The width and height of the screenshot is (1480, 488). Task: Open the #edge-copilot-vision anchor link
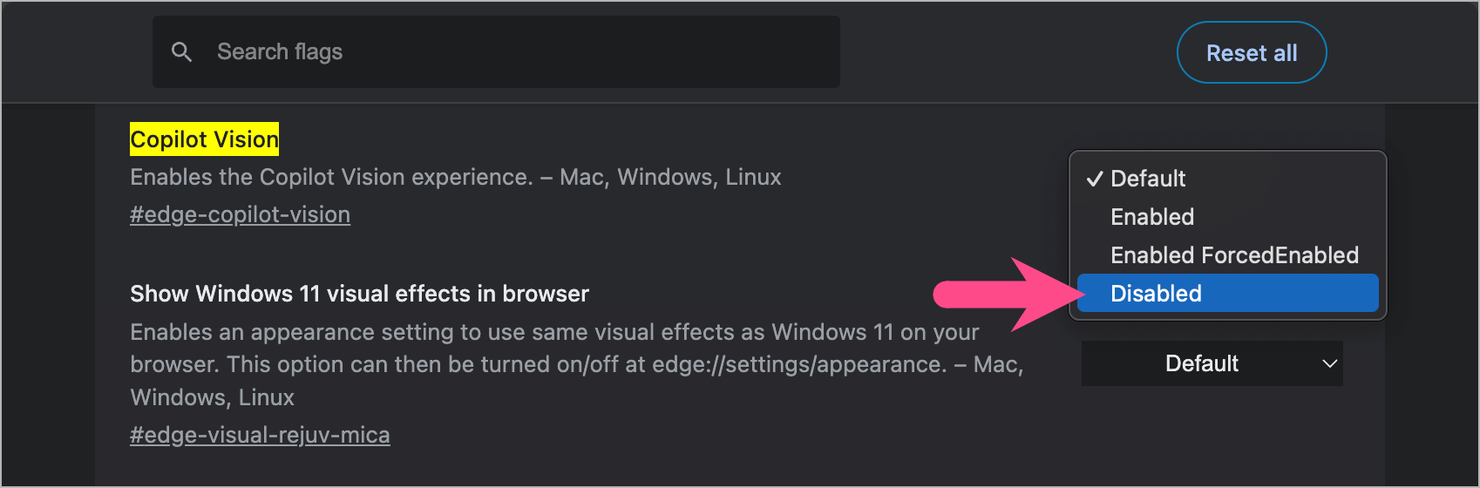240,215
